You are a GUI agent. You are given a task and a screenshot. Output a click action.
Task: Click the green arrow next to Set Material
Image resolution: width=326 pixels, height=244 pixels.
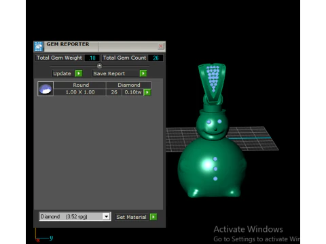click(153, 217)
